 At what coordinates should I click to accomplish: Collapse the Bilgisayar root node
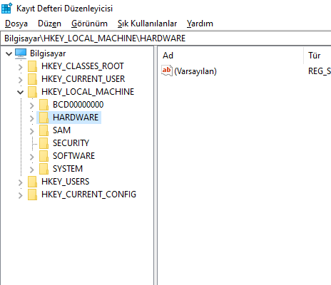coord(9,53)
